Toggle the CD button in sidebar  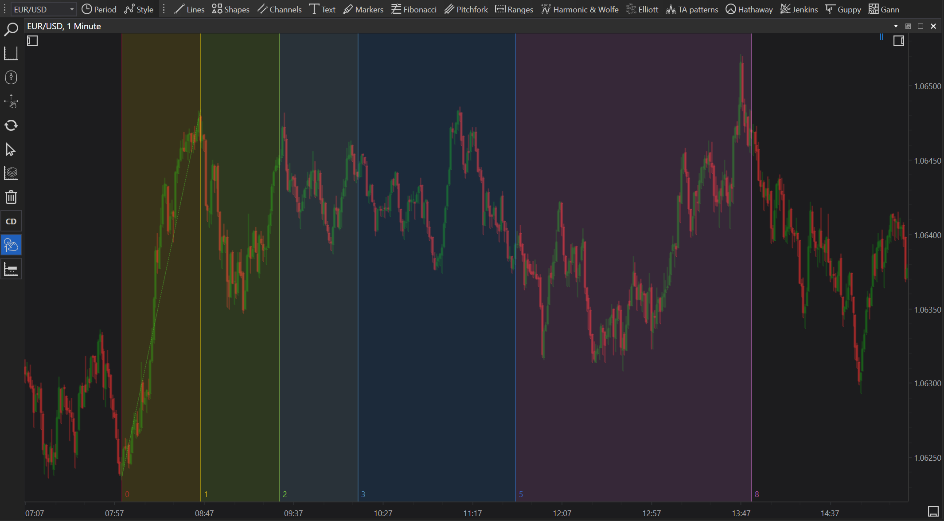pos(11,221)
